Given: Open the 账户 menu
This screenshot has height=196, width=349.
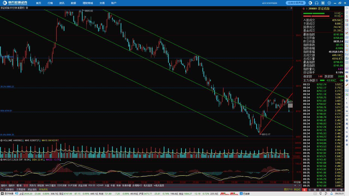Looking at the screenshot, I should (114, 3).
